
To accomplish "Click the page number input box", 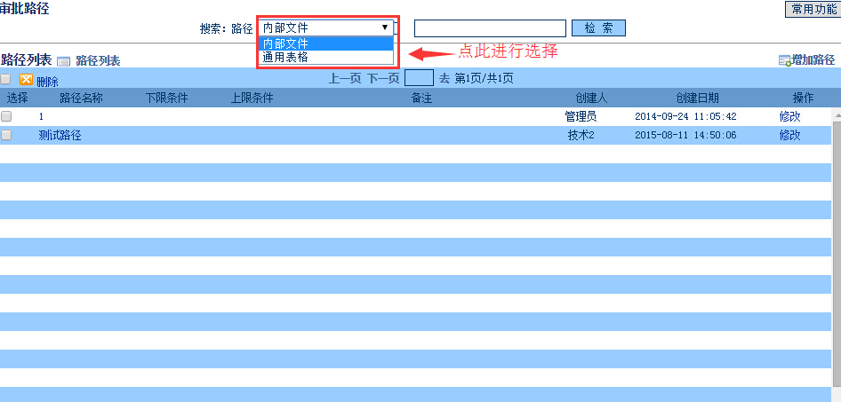I will [419, 78].
